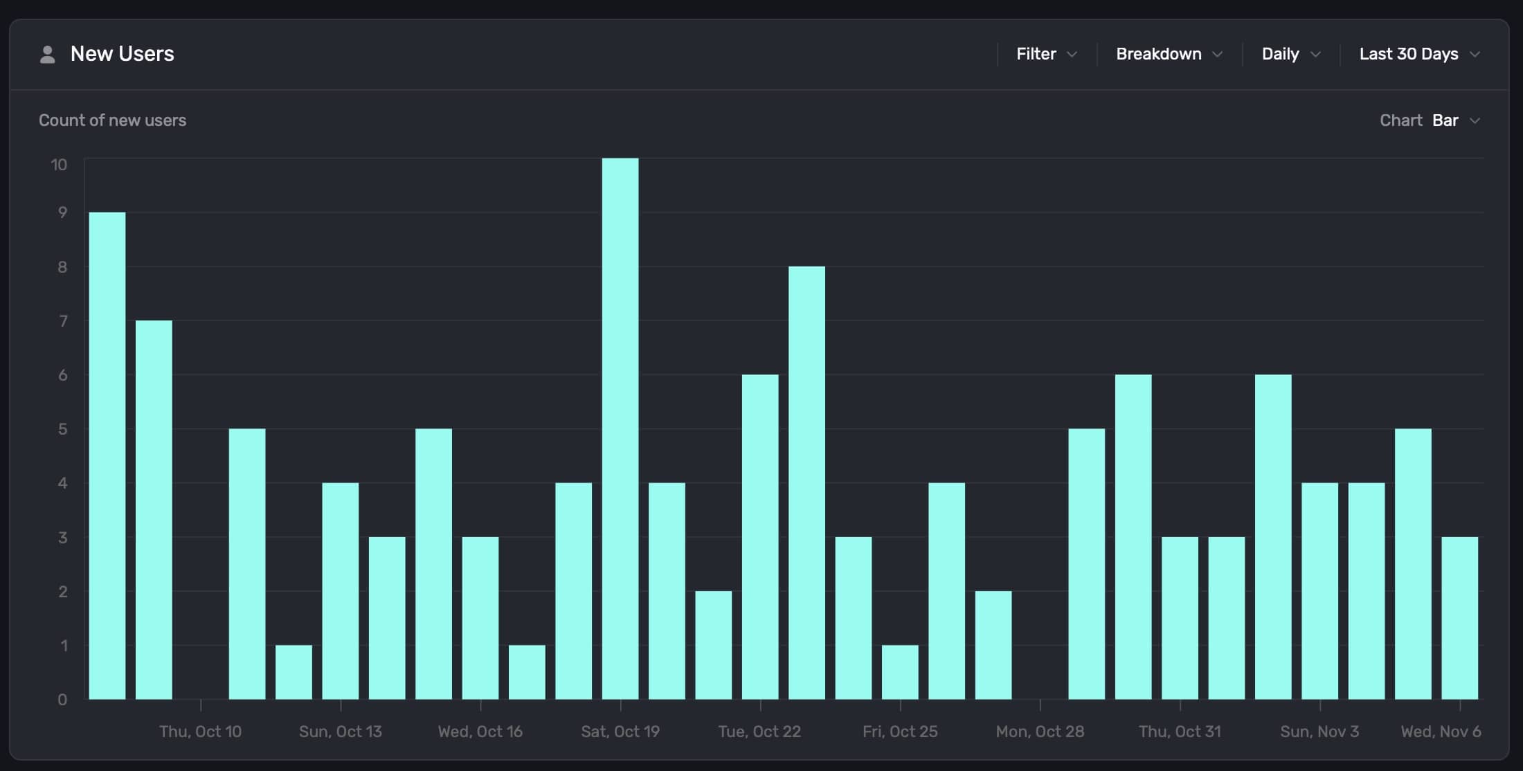Click the New Users title

coord(122,54)
